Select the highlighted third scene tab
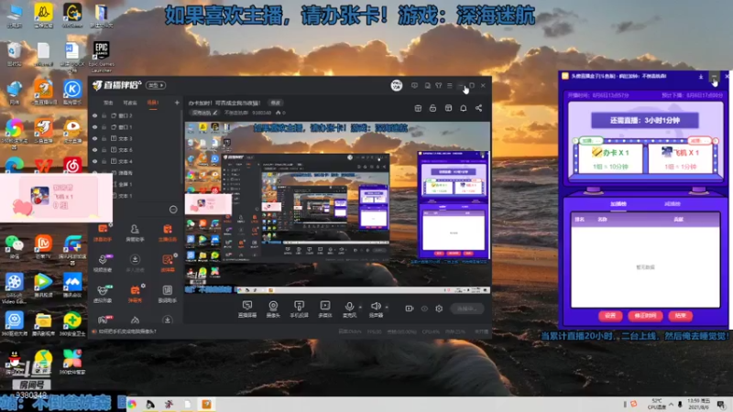The height and width of the screenshot is (412, 733). [x=153, y=103]
